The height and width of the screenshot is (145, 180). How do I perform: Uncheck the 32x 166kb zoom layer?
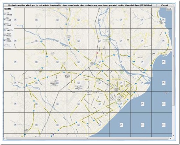[5, 40]
